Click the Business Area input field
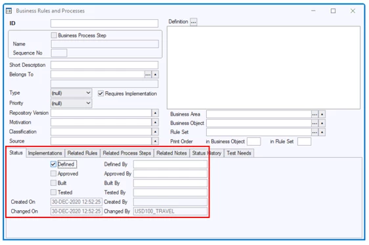 coord(259,114)
